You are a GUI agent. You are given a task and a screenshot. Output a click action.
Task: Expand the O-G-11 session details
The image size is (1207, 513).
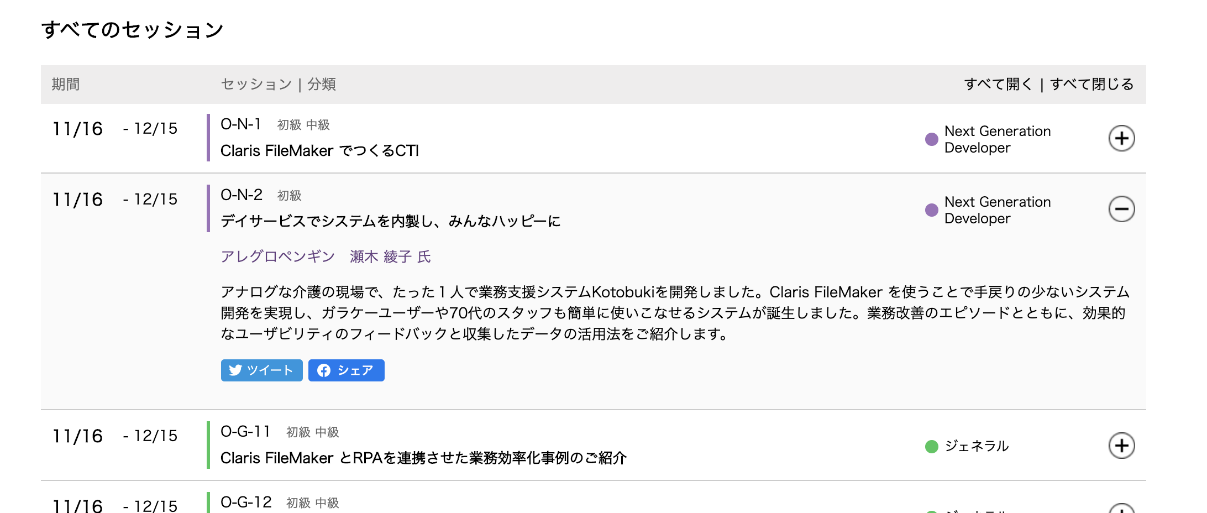point(1121,446)
